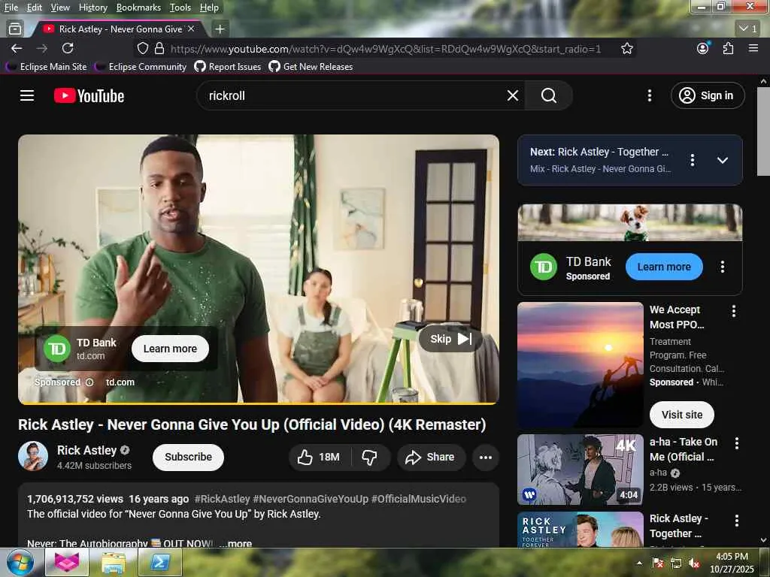Click the #OfficialMusicVideo hashtag
This screenshot has height=577, width=770.
pos(418,499)
